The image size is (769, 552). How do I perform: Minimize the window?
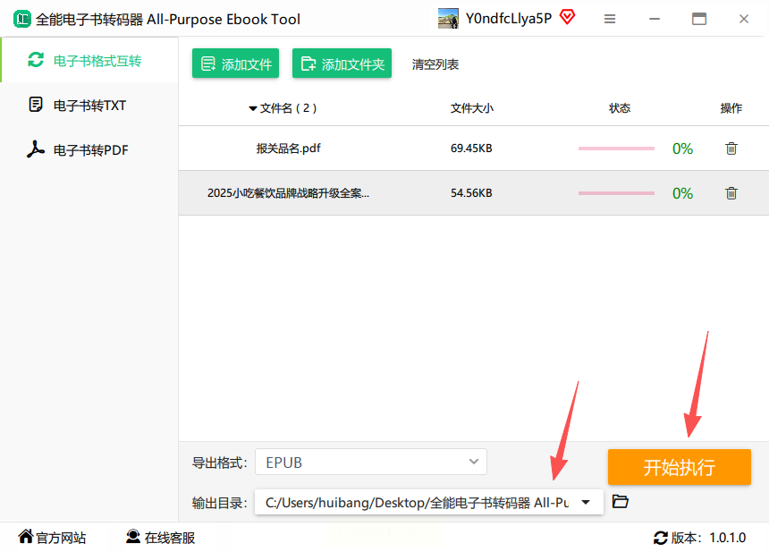(655, 19)
